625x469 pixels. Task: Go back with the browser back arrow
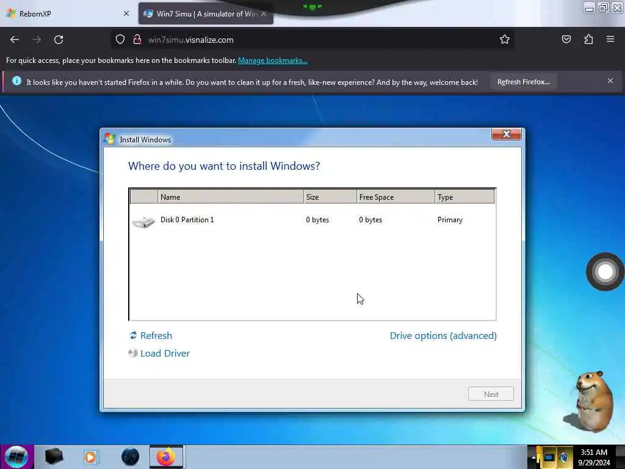[15, 40]
